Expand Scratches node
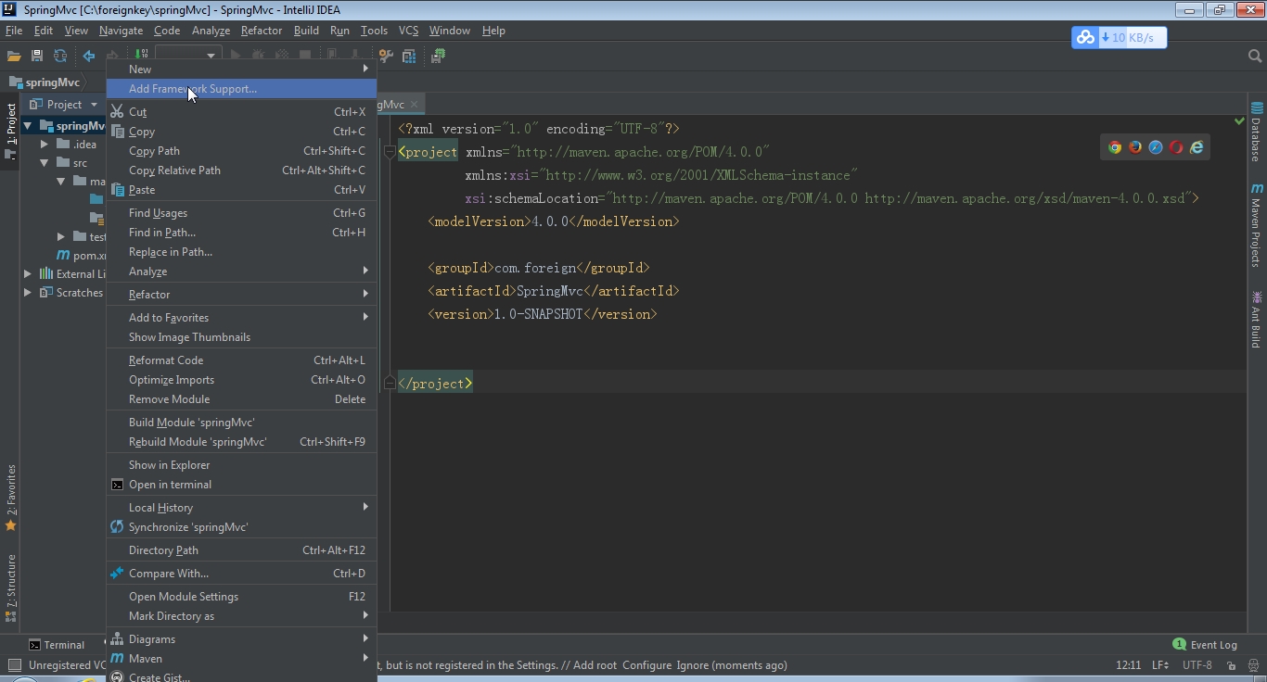The height and width of the screenshot is (682, 1267). click(28, 293)
